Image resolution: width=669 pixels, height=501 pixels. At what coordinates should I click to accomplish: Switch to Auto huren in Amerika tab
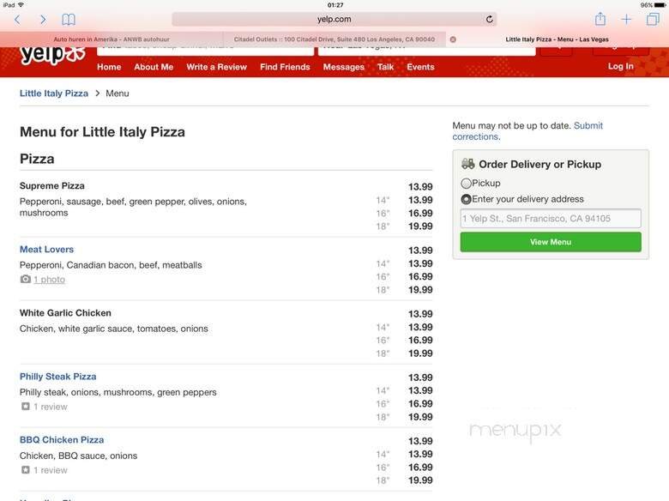pos(111,39)
